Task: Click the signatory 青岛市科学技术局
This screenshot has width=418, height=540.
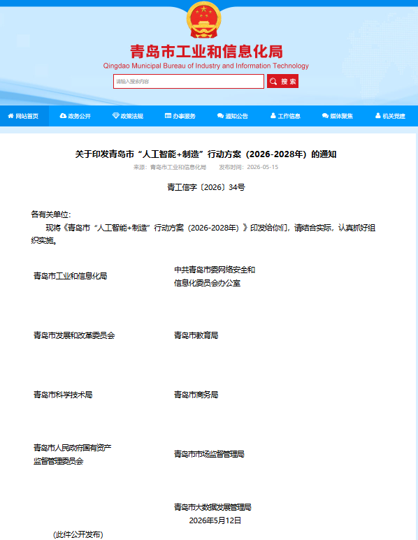Action: (63, 394)
